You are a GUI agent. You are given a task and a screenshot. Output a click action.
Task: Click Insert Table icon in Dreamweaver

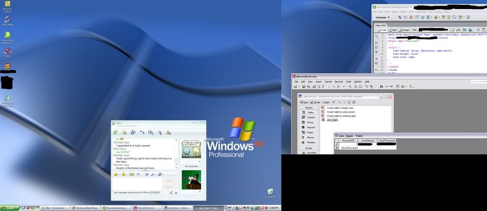click(418, 18)
